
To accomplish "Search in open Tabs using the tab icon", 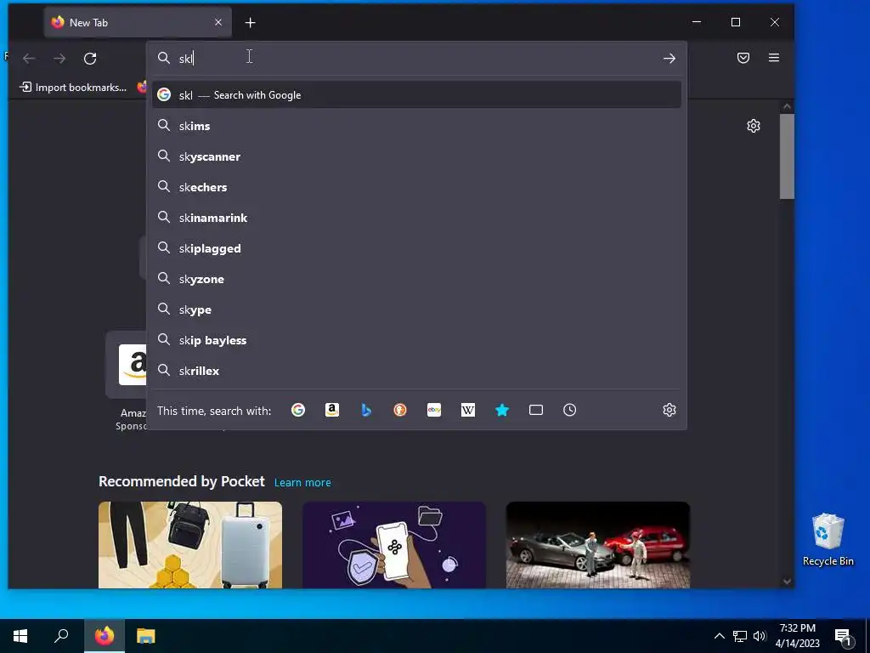I will (x=536, y=411).
